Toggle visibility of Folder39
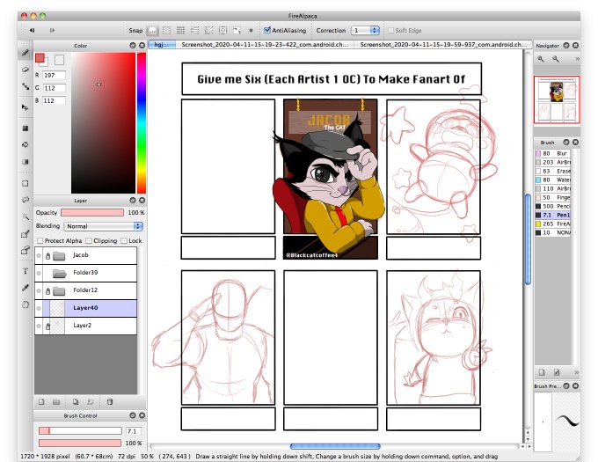 pyautogui.click(x=39, y=273)
